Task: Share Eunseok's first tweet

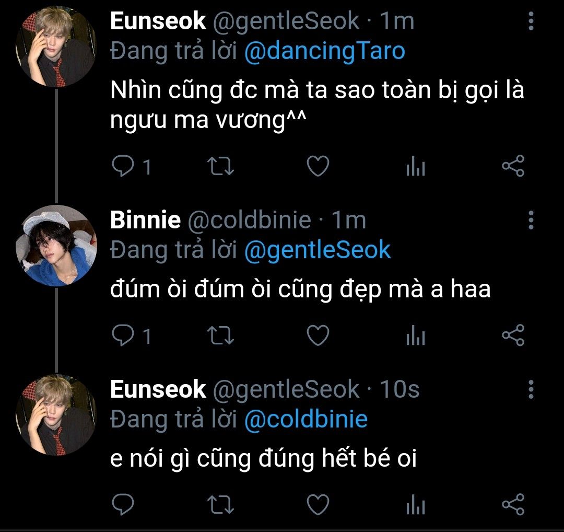Action: click(512, 167)
